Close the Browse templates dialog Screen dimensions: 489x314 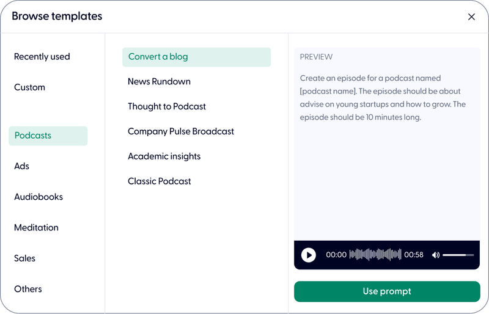click(x=471, y=17)
